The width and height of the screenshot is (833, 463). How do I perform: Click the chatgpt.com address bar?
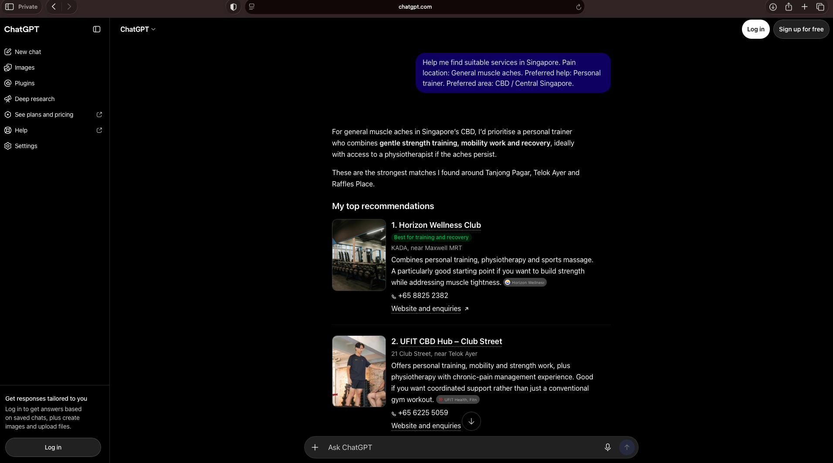point(415,7)
